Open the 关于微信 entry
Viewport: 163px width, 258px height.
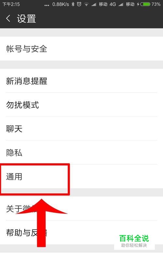pyautogui.click(x=81, y=208)
